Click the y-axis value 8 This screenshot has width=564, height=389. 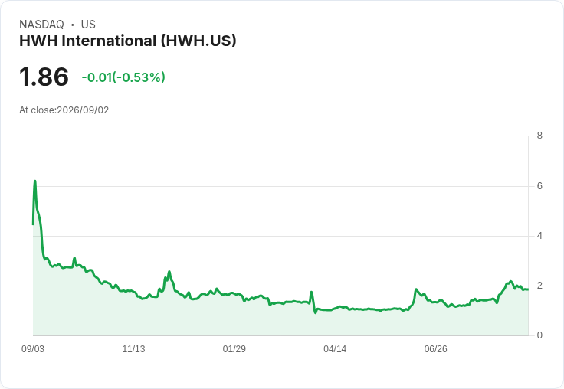pyautogui.click(x=539, y=136)
